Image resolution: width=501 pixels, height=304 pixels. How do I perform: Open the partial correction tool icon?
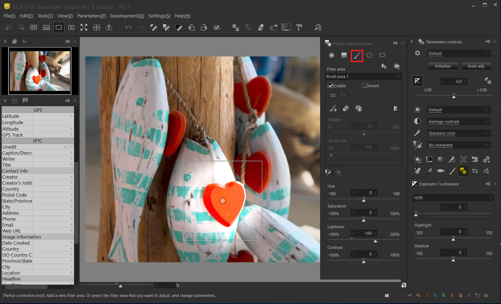[463, 171]
